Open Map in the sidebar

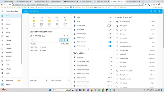point(11,36)
